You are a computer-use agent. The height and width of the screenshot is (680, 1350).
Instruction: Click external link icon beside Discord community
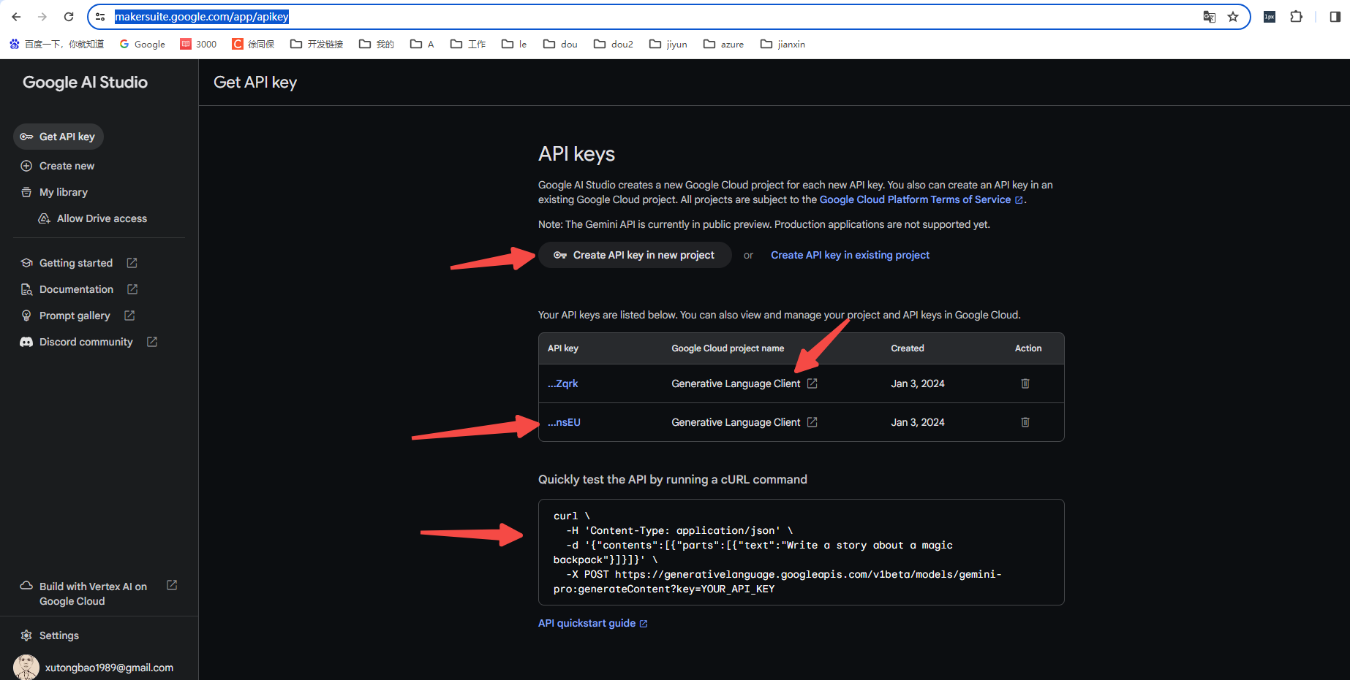click(152, 342)
